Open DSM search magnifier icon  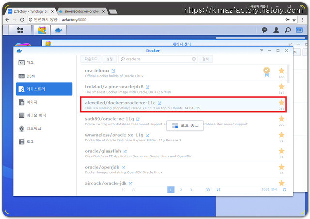tap(288, 30)
